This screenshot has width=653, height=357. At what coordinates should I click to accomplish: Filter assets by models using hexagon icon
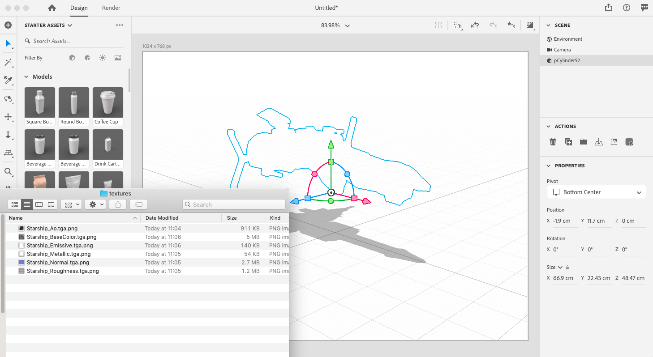tap(72, 57)
